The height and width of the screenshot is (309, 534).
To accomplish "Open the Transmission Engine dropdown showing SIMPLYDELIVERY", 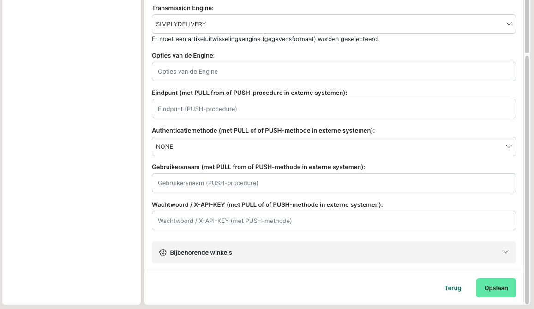I will click(323, 24).
